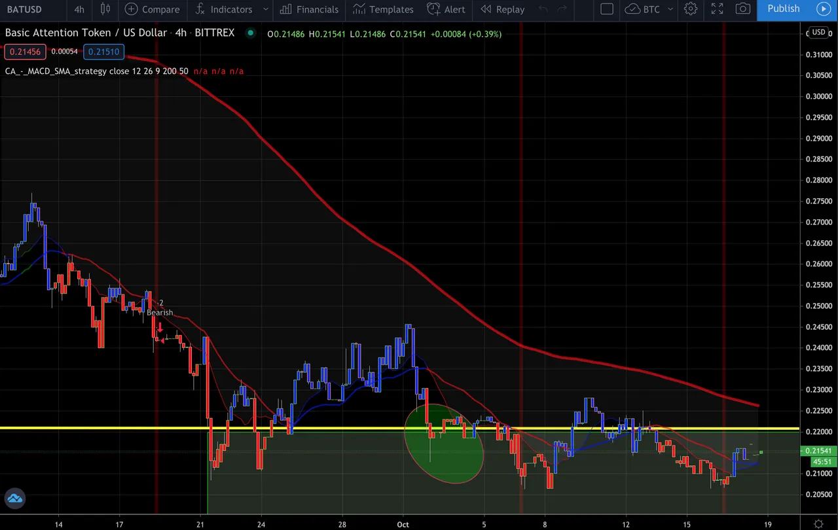Click the Oct date label on time axis

pos(403,524)
